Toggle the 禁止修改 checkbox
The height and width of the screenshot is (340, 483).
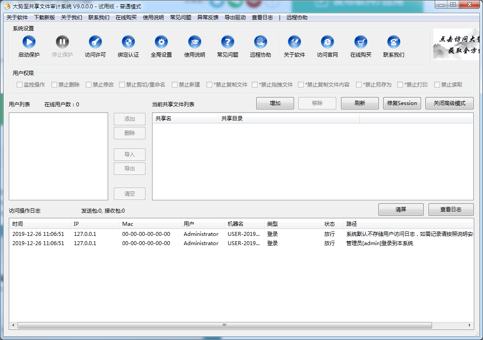88,85
